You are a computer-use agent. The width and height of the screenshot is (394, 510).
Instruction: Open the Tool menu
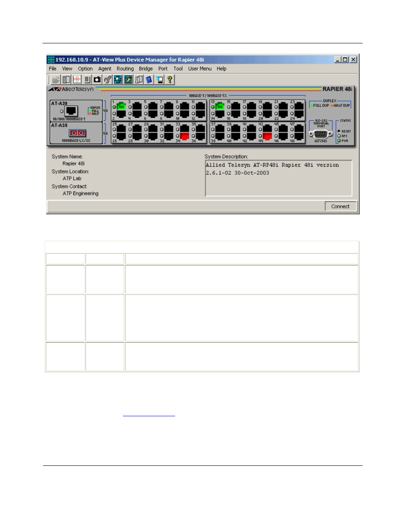178,69
